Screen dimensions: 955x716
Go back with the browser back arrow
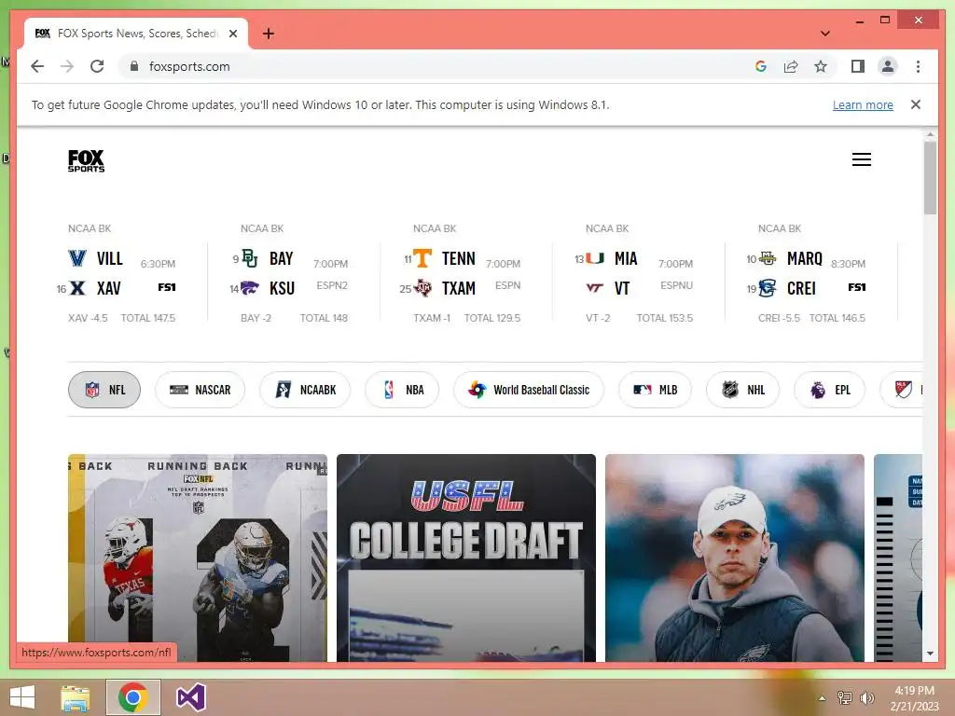(x=37, y=66)
